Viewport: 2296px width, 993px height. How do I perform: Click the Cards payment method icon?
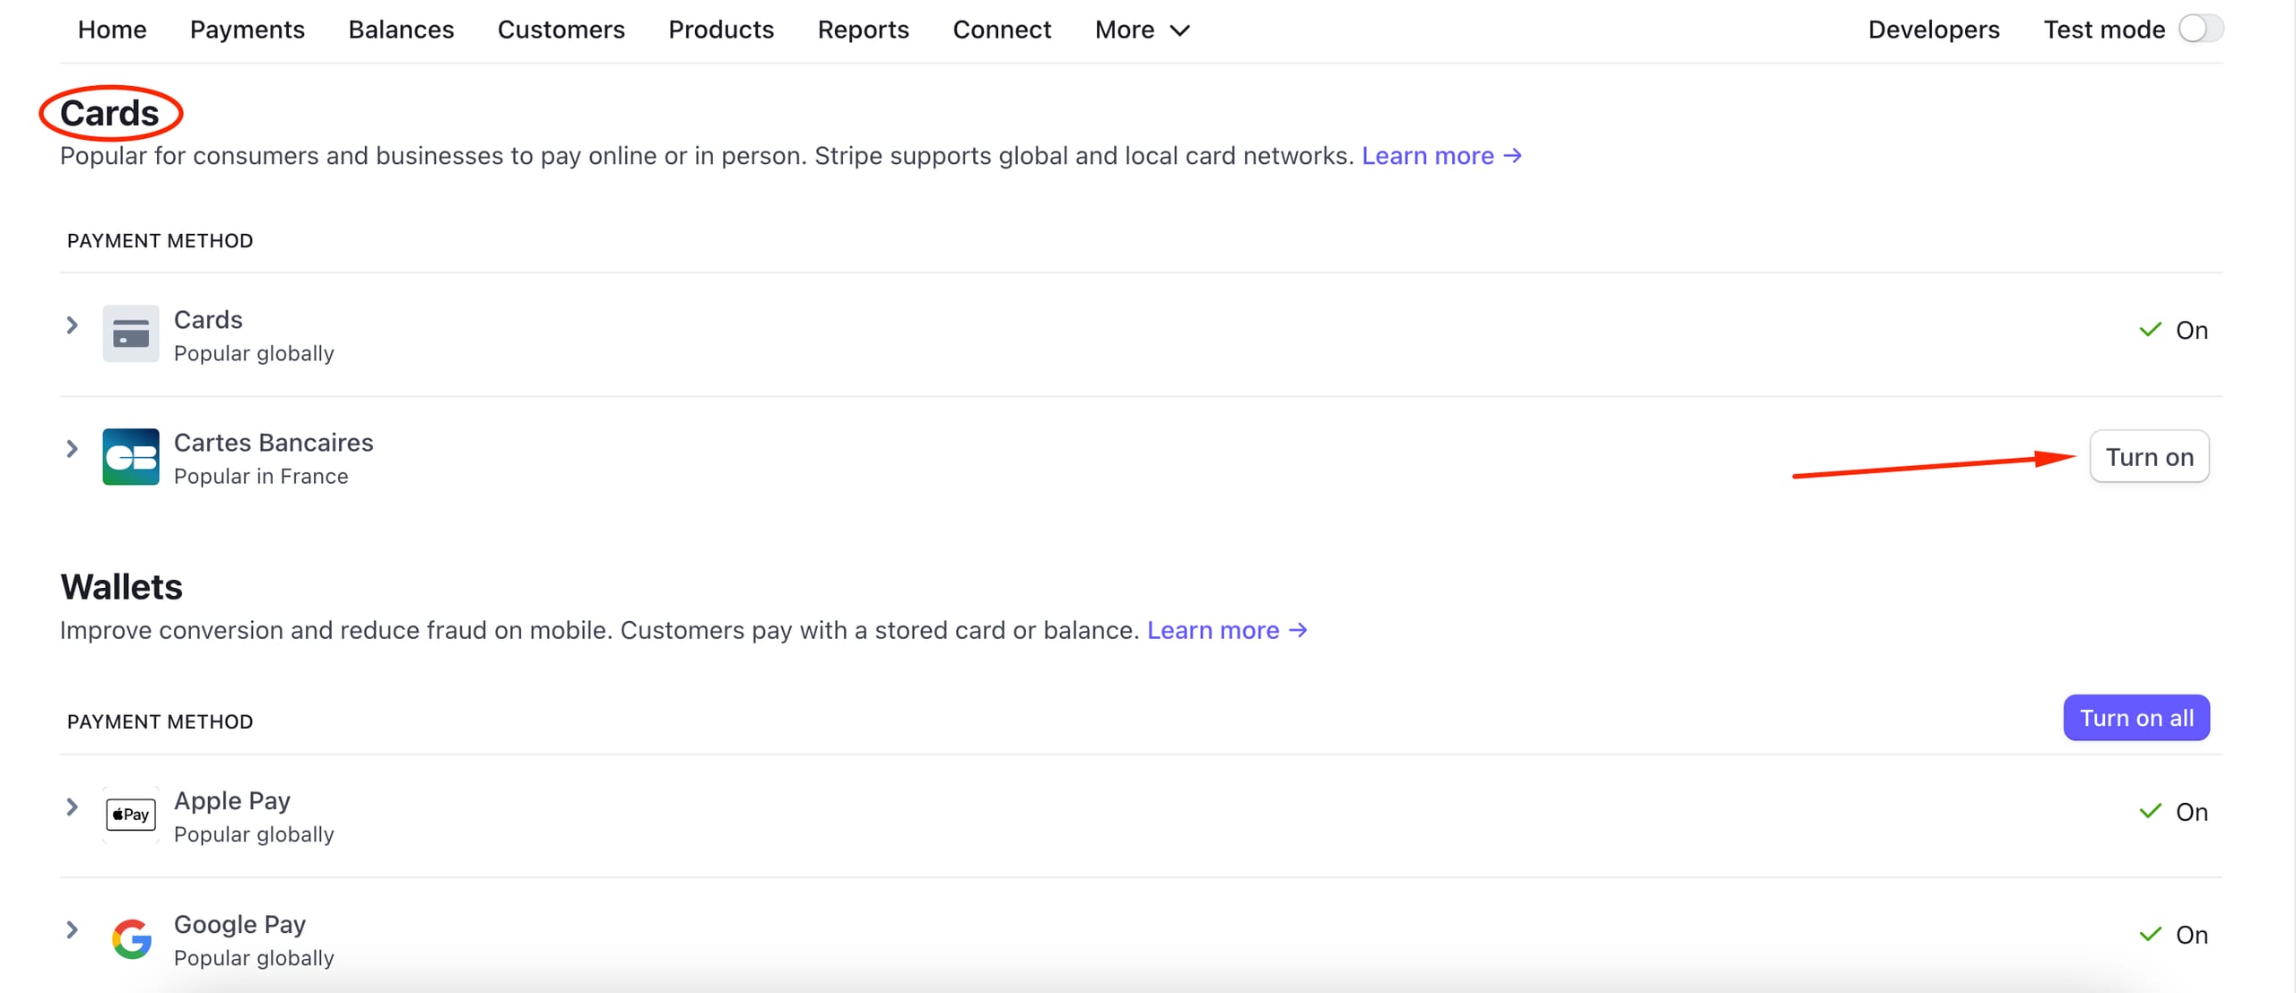(x=131, y=333)
